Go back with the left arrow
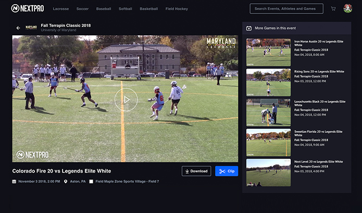Viewport: 362px width, 213px height. [x=18, y=28]
